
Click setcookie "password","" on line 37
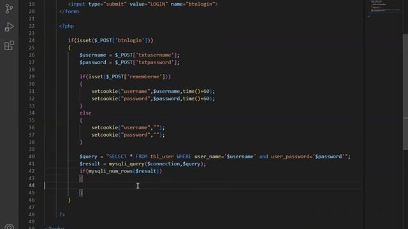coord(127,135)
